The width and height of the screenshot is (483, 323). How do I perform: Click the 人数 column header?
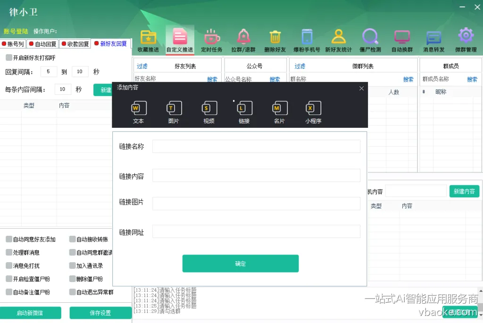coord(394,92)
